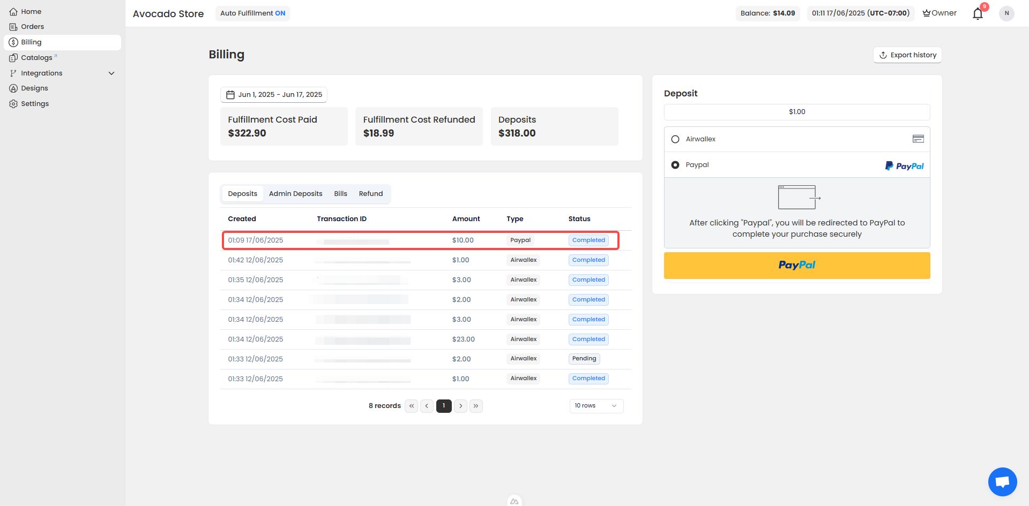Viewport: 1029px width, 506px height.
Task: Click the PayPal logo beside Paypal option
Action: (904, 166)
